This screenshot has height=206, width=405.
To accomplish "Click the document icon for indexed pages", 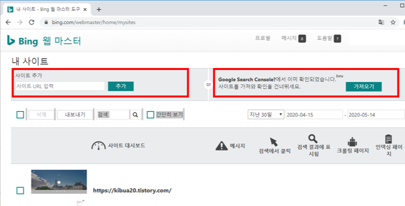I will pyautogui.click(x=388, y=139).
